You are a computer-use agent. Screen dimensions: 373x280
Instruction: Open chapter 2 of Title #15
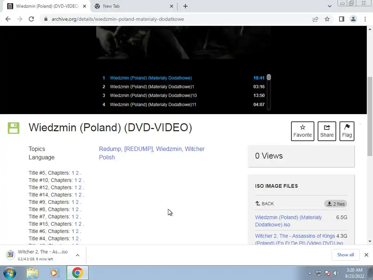(x=80, y=224)
